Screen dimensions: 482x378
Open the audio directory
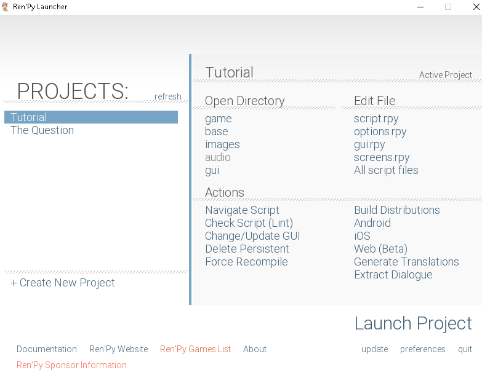coord(218,157)
